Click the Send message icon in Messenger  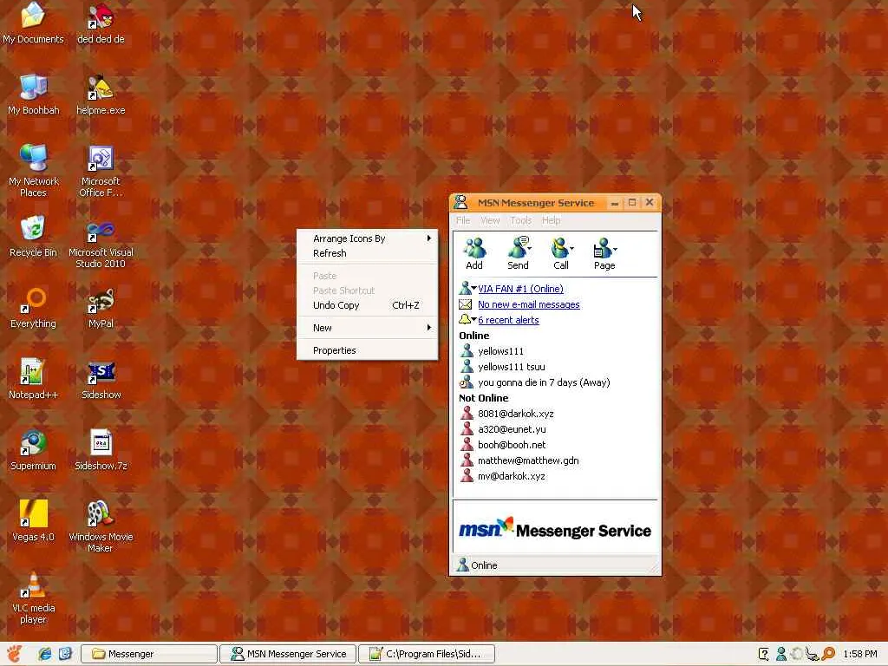click(x=519, y=253)
